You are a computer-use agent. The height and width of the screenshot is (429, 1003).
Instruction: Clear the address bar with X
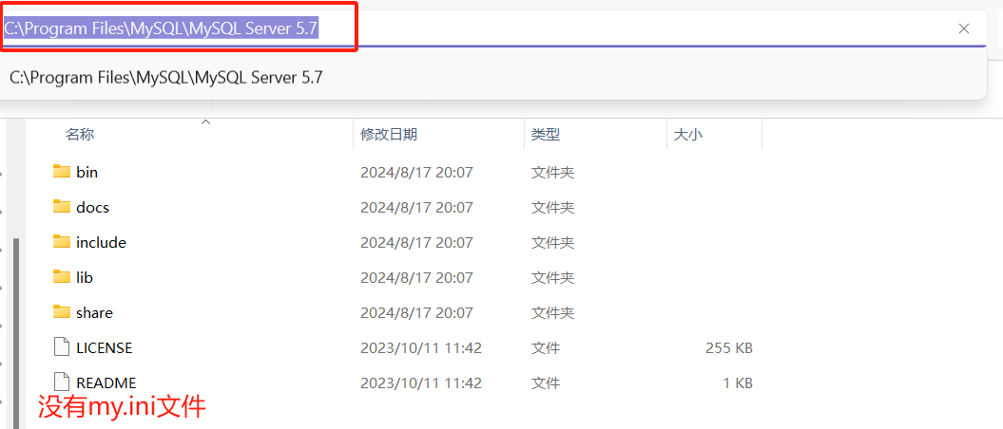[964, 28]
